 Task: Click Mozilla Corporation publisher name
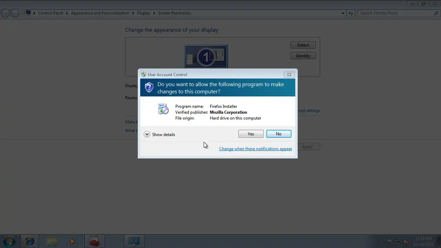point(228,112)
